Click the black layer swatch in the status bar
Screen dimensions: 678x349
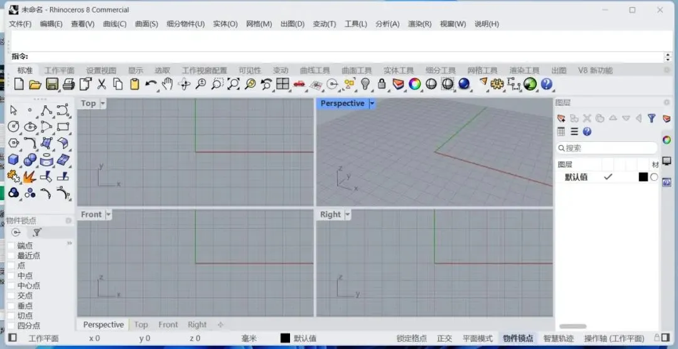tap(285, 338)
